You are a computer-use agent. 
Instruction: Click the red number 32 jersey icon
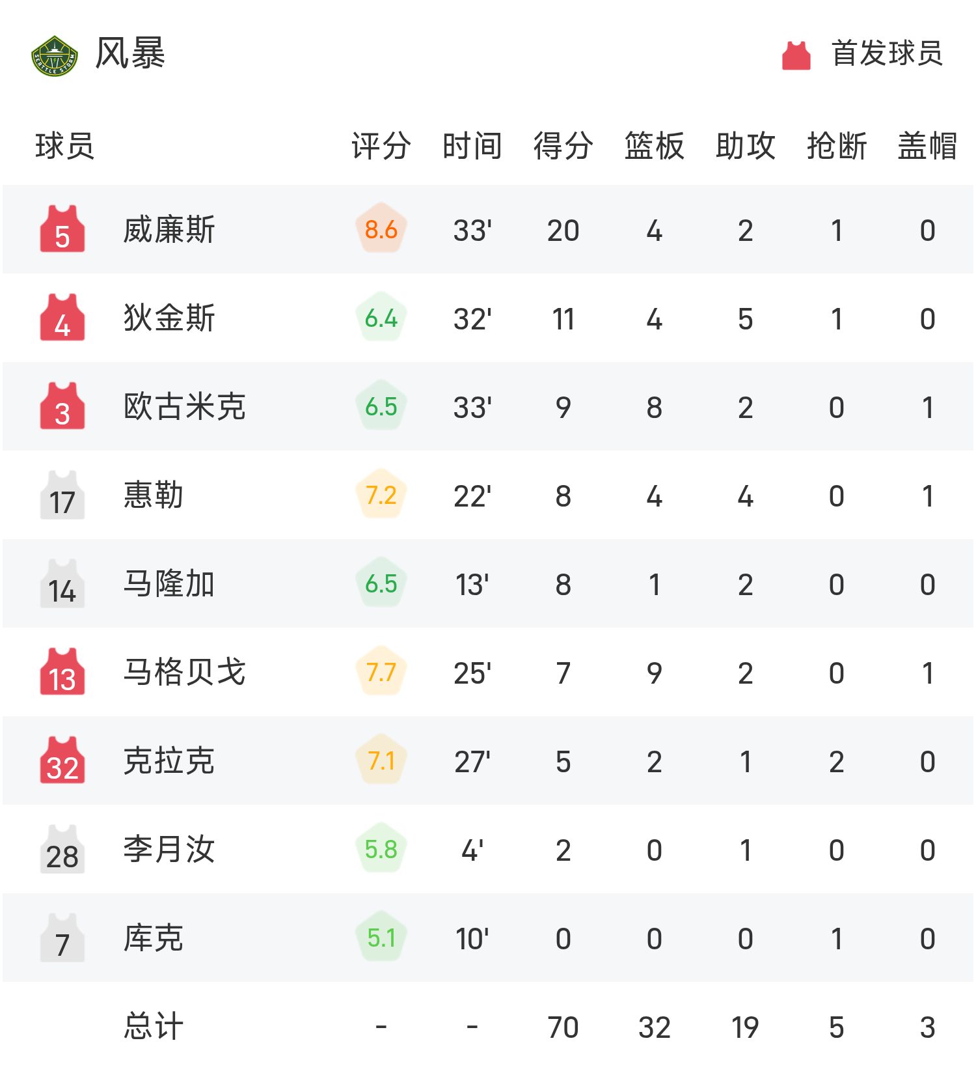(x=62, y=760)
